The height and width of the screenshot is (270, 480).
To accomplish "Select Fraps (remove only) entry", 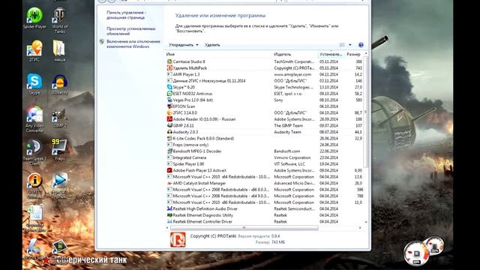I will click(265, 145).
